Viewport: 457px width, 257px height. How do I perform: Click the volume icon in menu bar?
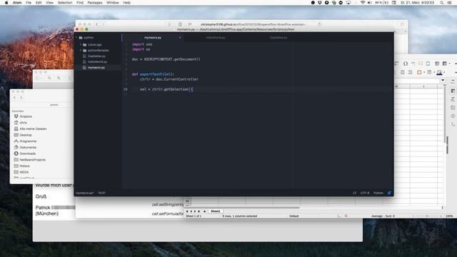[x=370, y=3]
